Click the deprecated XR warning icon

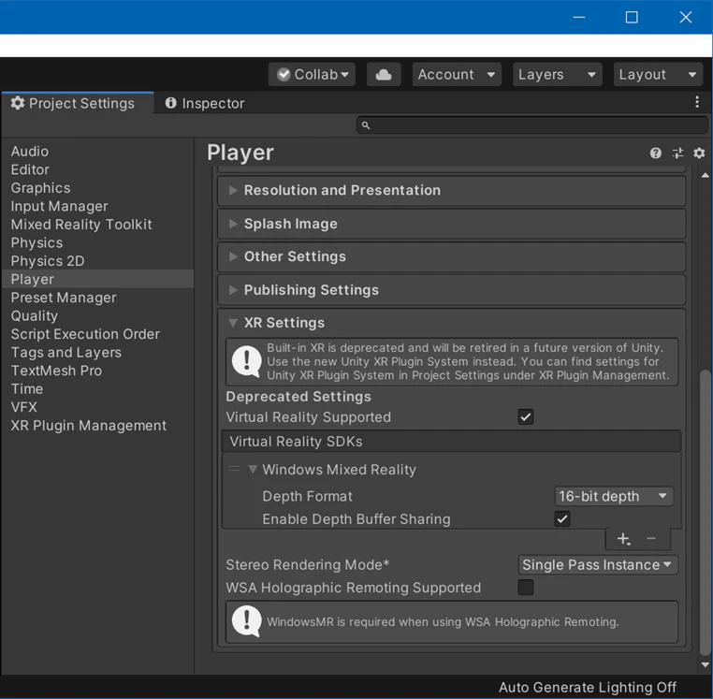tap(246, 362)
